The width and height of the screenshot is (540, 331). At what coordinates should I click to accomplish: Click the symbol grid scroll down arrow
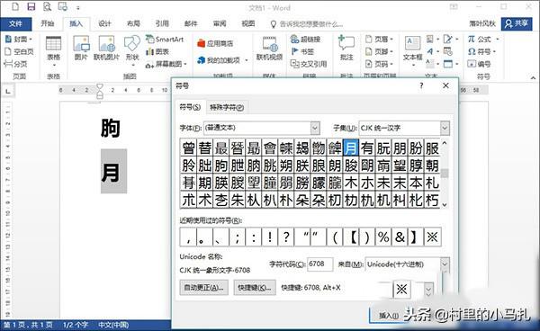pos(445,204)
